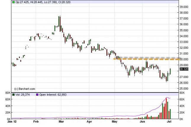Click the highlighted 28.320 current price tag

(x=184, y=69)
